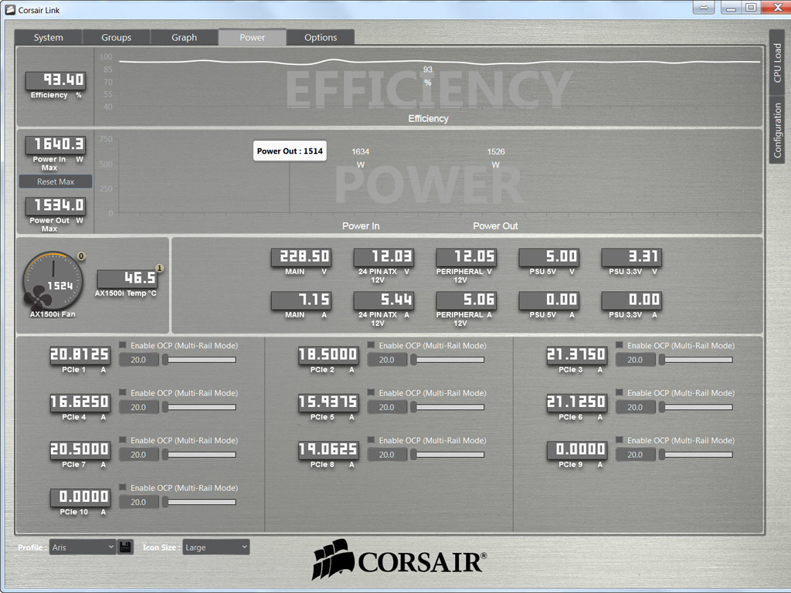Screen dimensions: 791x593
Task: Click the PCIe 2 OCP limit field
Action: [x=387, y=360]
